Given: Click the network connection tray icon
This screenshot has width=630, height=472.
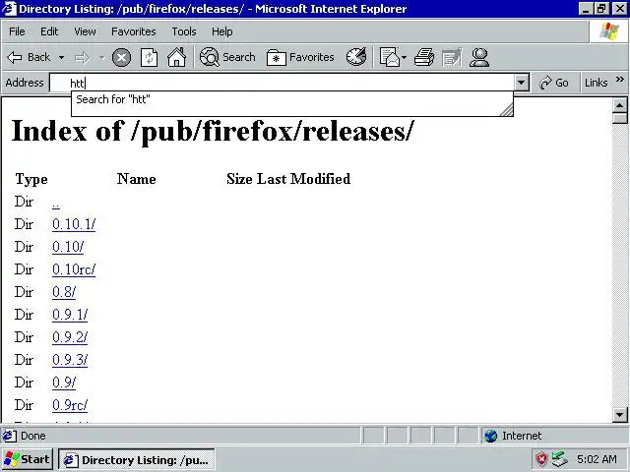Looking at the screenshot, I should pos(560,459).
